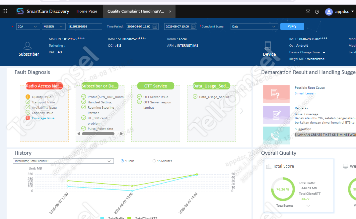The width and height of the screenshot is (356, 219).
Task: Close the Quality Complaint Handling tab
Action: pos(170,11)
